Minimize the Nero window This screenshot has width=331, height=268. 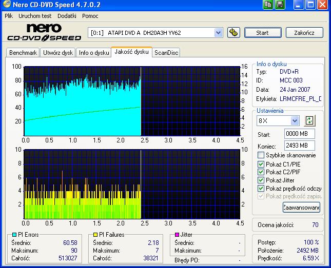[299, 5]
